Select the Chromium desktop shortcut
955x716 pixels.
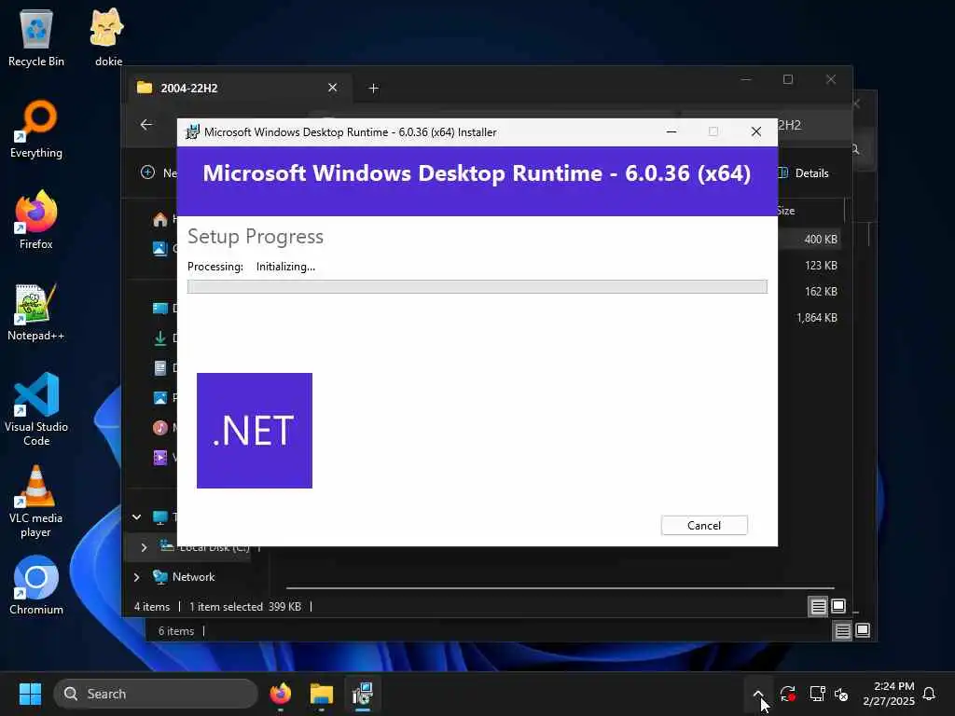(x=36, y=585)
